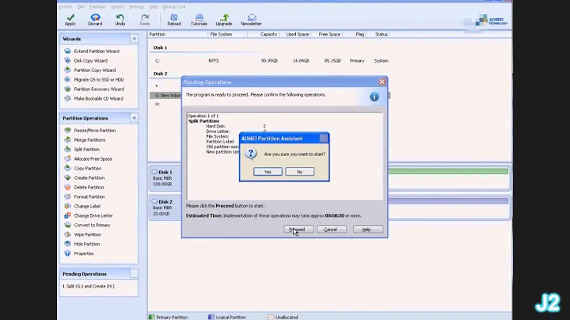Image resolution: width=570 pixels, height=320 pixels.
Task: Click No in the confirmation dialog
Action: 299,172
